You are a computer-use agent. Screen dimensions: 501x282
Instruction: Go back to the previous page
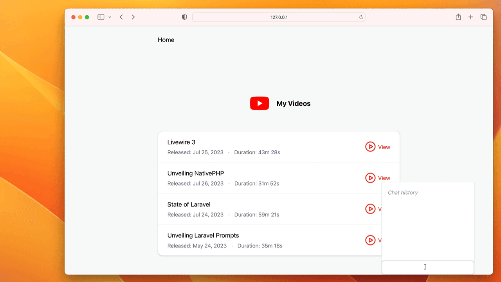(121, 17)
